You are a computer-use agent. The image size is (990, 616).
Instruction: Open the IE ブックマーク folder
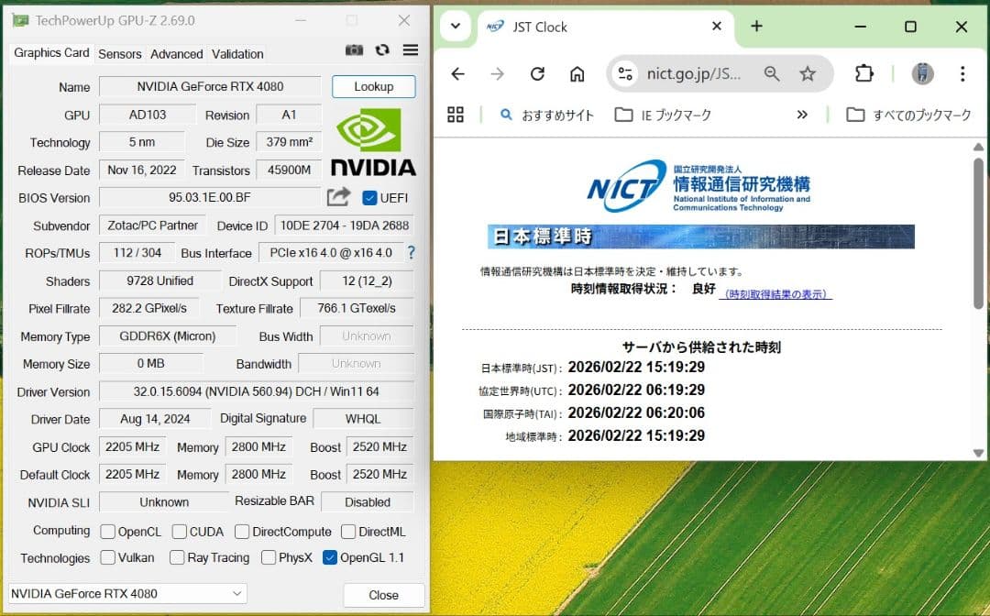point(663,115)
